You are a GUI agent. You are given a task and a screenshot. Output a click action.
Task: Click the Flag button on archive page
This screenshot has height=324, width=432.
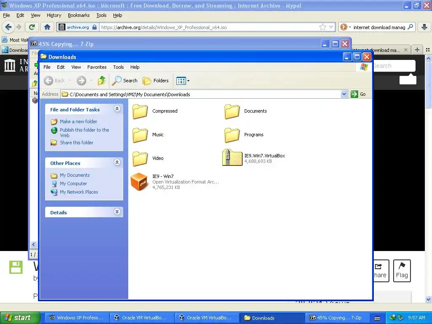(402, 271)
